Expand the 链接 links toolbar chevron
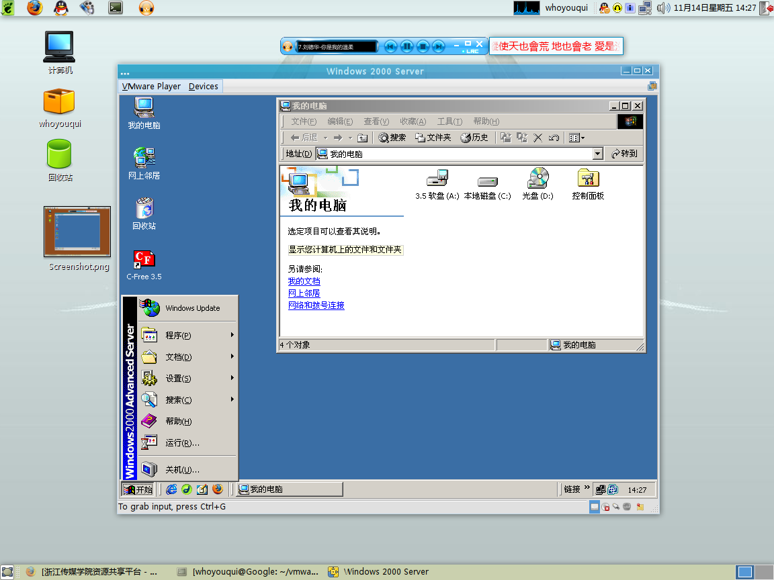This screenshot has width=774, height=580. pyautogui.click(x=587, y=488)
